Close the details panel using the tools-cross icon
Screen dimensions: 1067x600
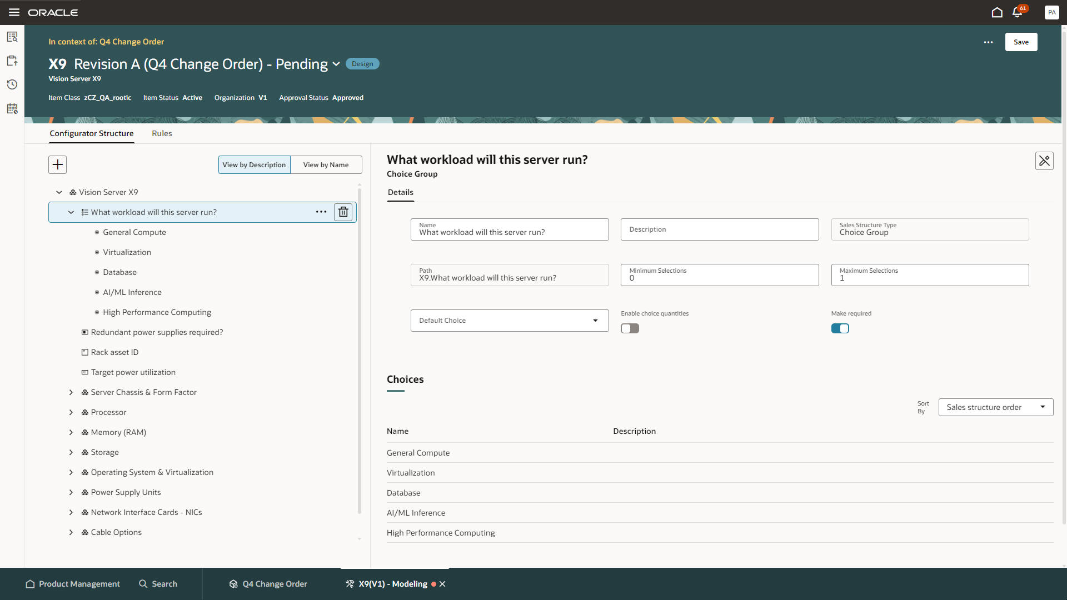point(1044,161)
